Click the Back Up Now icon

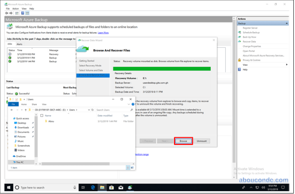tap(239, 37)
